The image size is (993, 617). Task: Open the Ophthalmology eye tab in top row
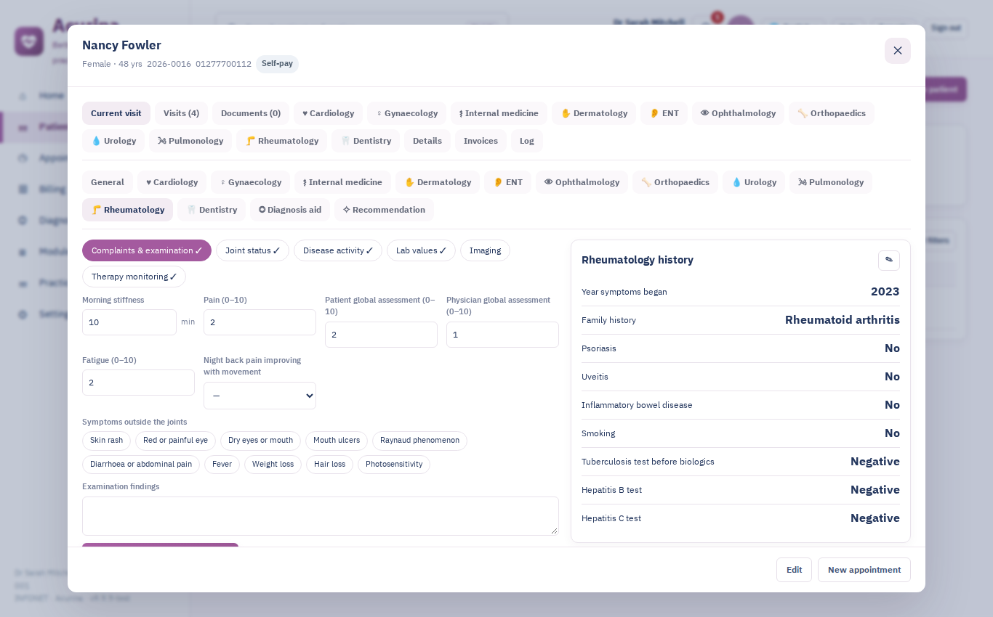(x=738, y=113)
